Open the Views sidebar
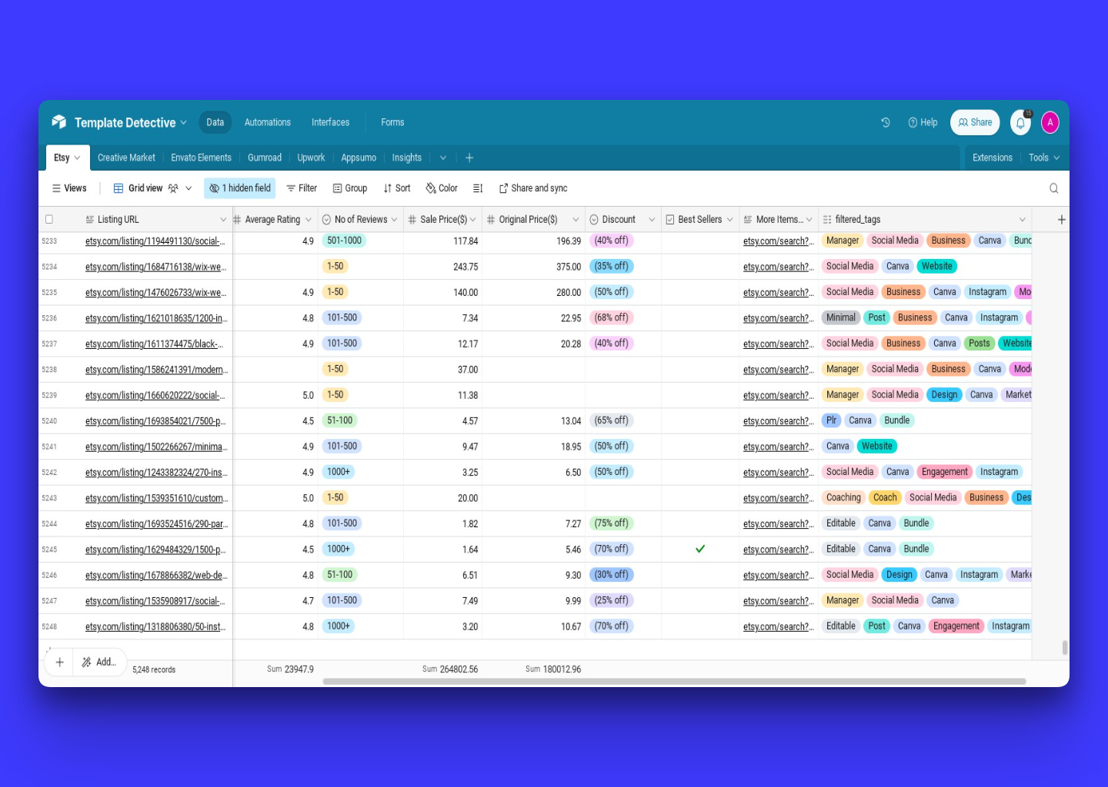 pos(69,188)
